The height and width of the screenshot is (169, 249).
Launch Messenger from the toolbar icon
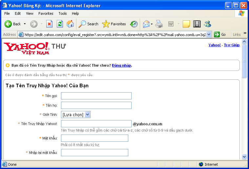(207, 24)
